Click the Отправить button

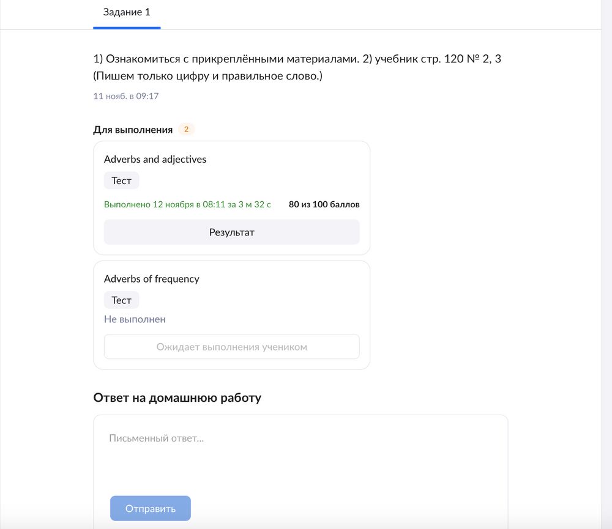click(x=150, y=508)
